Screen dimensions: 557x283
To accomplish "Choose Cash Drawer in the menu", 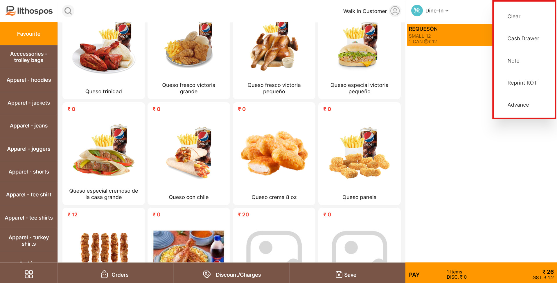I will pyautogui.click(x=523, y=39).
